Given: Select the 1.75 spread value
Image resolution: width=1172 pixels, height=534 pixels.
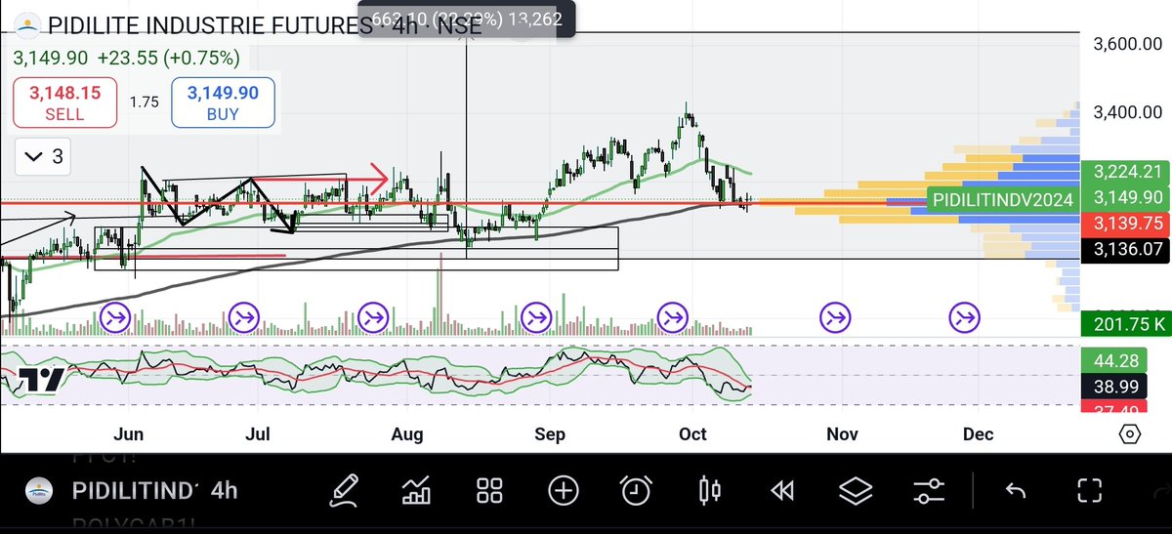Looking at the screenshot, I should [144, 102].
